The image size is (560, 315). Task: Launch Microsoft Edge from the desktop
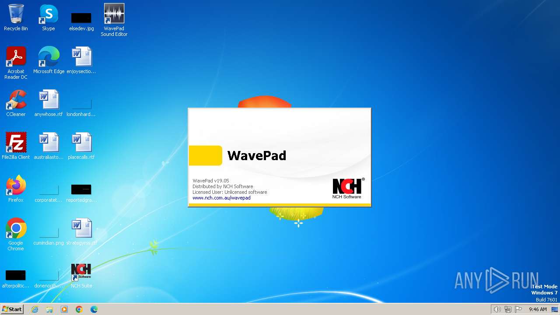click(49, 60)
